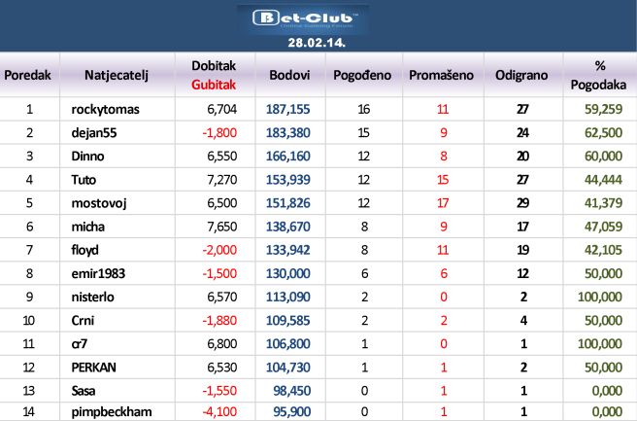The width and height of the screenshot is (637, 421).
Task: Click the Bet-Club logo
Action: pyautogui.click(x=303, y=19)
